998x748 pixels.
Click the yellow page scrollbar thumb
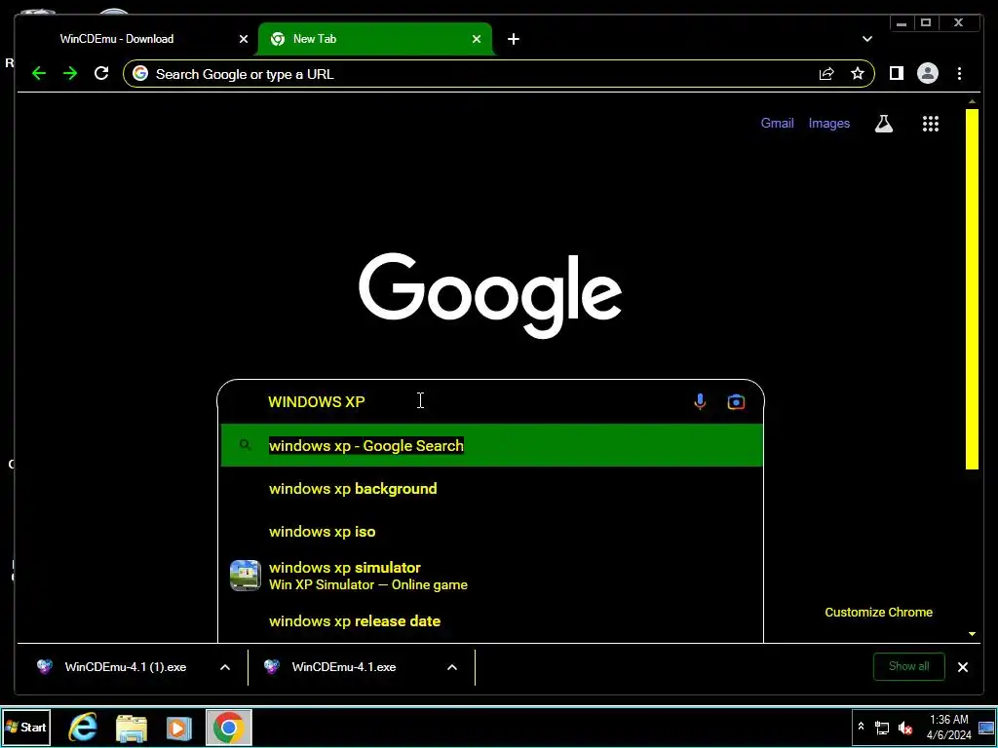[972, 289]
